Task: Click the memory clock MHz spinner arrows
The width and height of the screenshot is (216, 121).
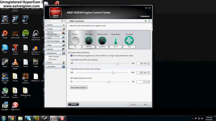Action: [148, 73]
